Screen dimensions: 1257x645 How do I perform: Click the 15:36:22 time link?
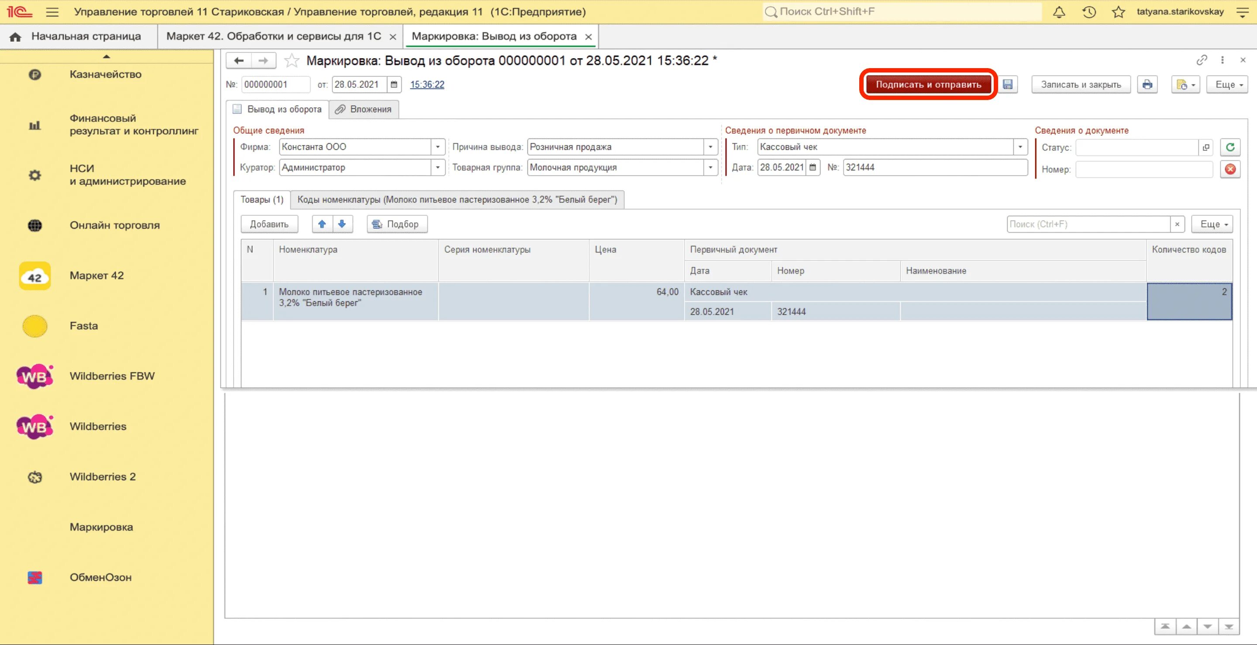click(427, 84)
